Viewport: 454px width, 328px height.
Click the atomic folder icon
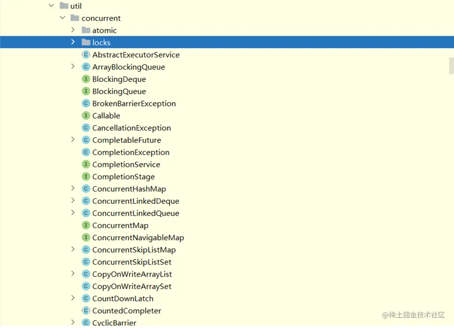pos(86,30)
